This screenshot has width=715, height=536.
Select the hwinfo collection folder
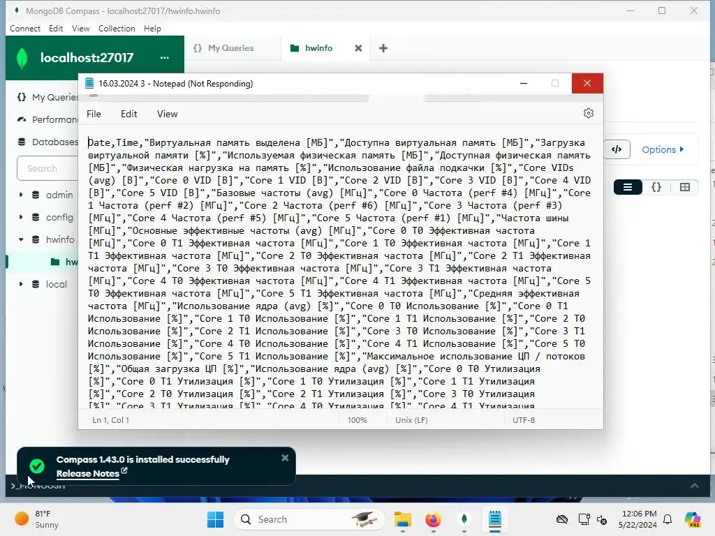tap(64, 262)
